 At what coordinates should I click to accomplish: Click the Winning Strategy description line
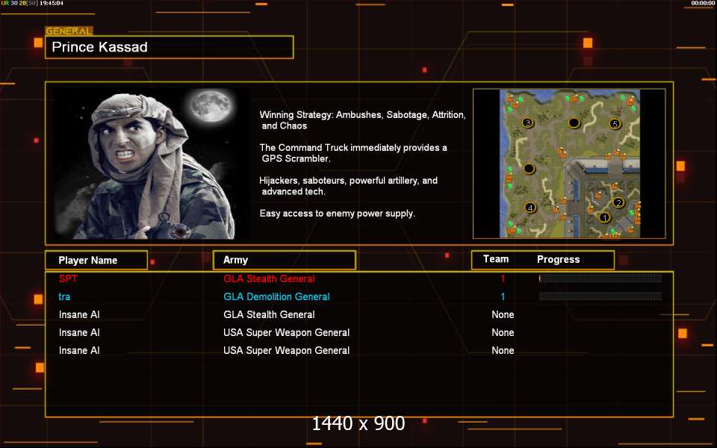(363, 120)
